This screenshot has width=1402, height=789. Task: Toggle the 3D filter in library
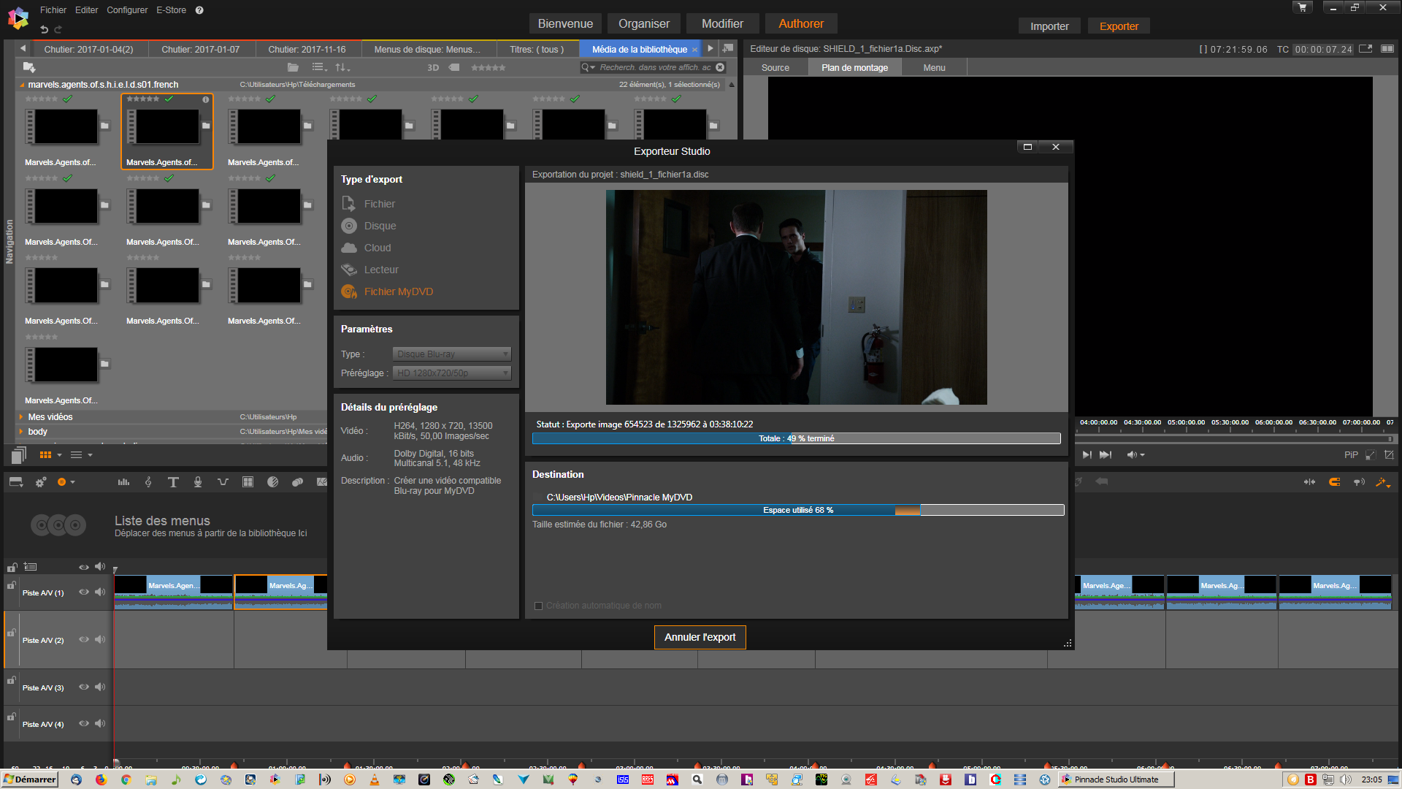[x=433, y=67]
